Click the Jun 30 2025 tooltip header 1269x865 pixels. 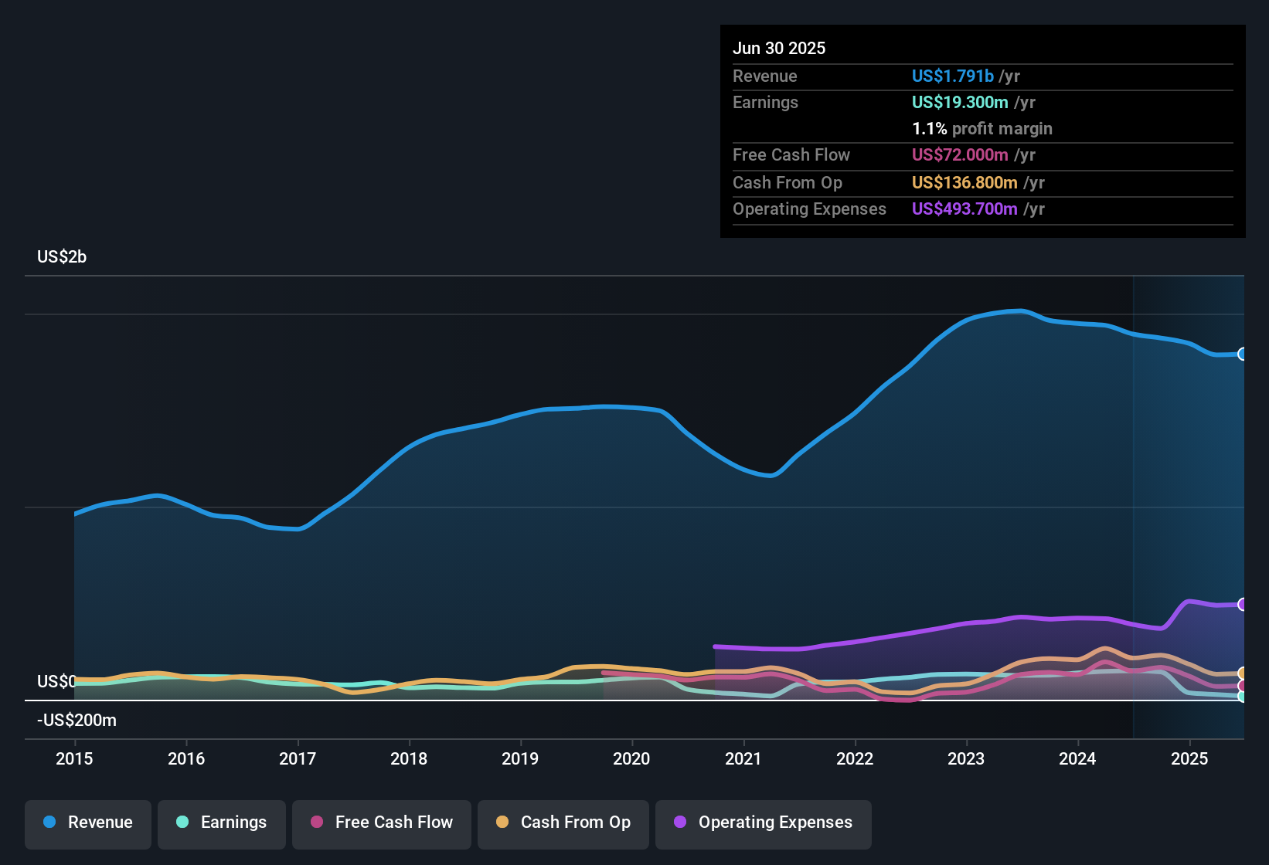tap(779, 48)
